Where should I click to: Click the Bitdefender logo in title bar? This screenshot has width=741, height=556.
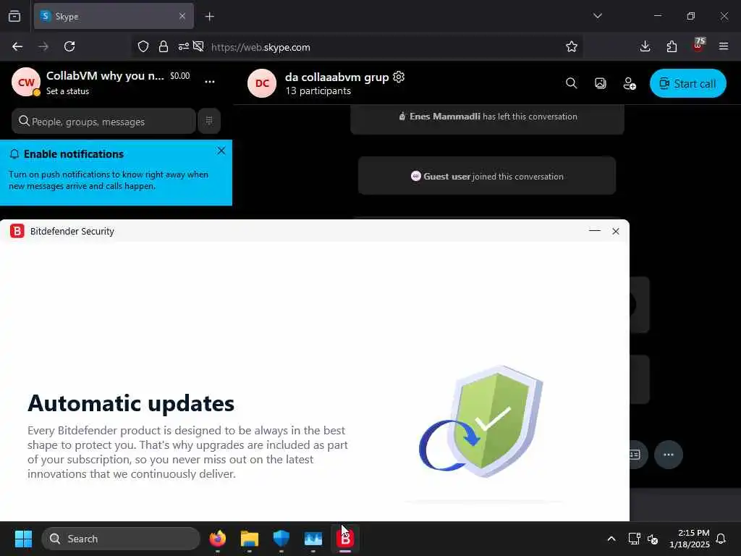point(17,231)
